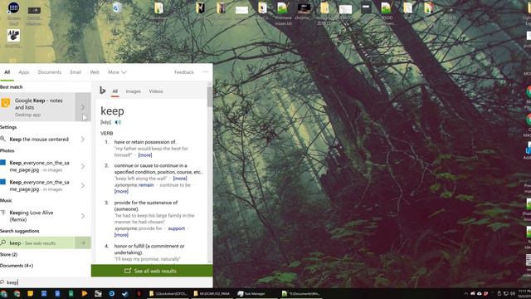This screenshot has height=299, width=531.
Task: Click the magnifier icon in the search box
Action: (x=2, y=282)
